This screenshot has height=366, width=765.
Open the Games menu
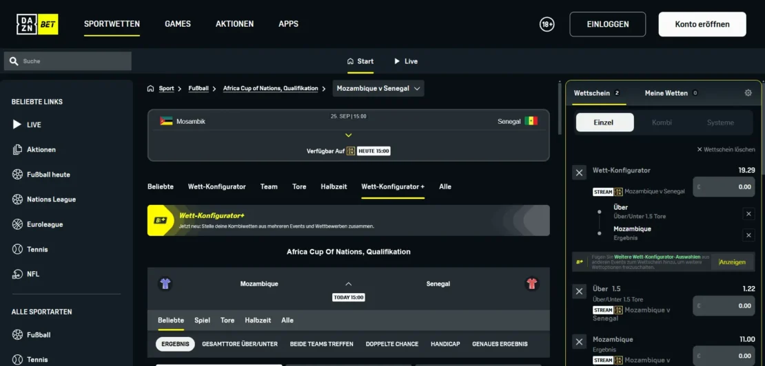coord(178,24)
